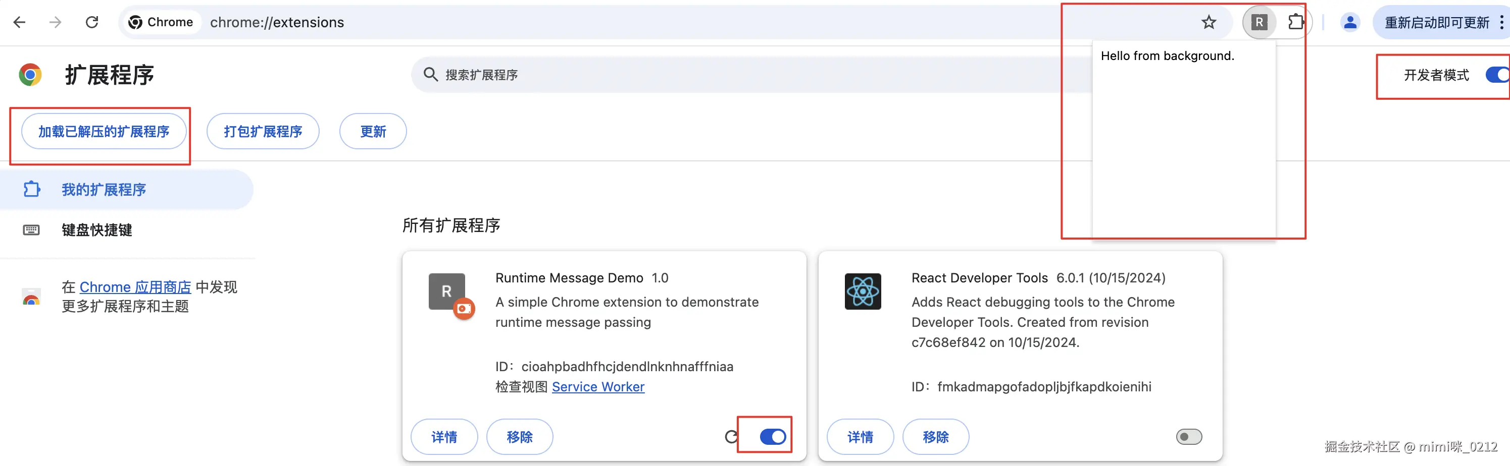The height and width of the screenshot is (466, 1510).
Task: Open the Extensions puzzle menu icon
Action: pyautogui.click(x=1295, y=22)
